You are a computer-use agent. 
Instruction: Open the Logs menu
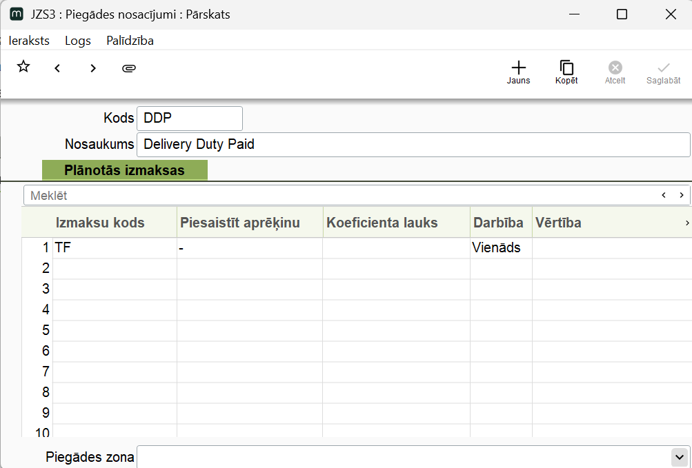78,41
